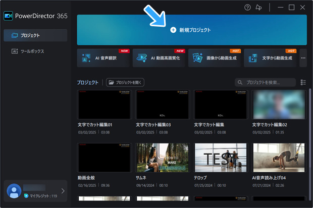Click the 09/14/2024 date under サムネ
Viewport: 313px width, 208px height.
(x=145, y=185)
